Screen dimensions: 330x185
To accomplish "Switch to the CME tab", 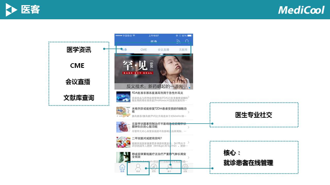I will pos(144,50).
